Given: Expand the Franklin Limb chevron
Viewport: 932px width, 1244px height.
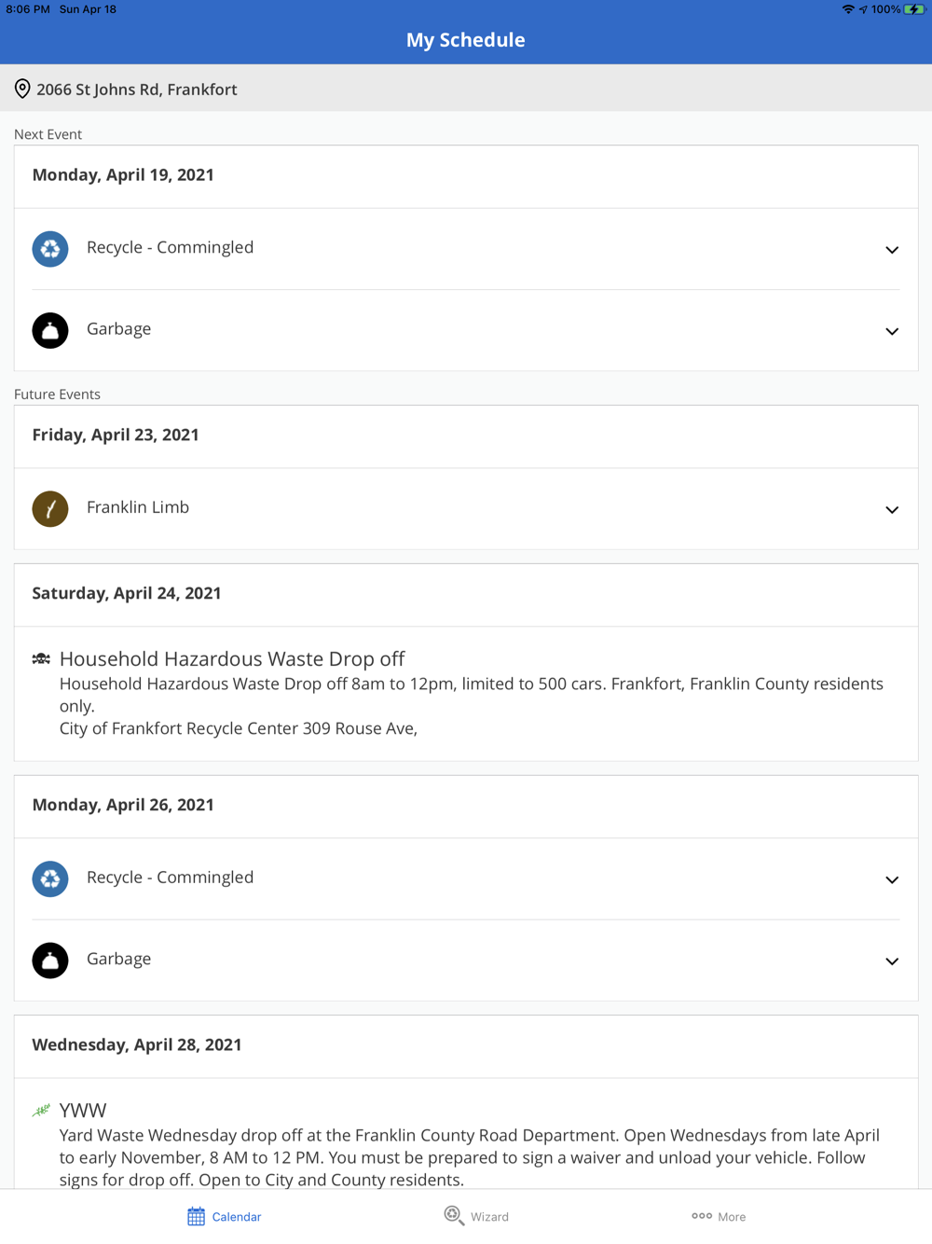Looking at the screenshot, I should (892, 510).
